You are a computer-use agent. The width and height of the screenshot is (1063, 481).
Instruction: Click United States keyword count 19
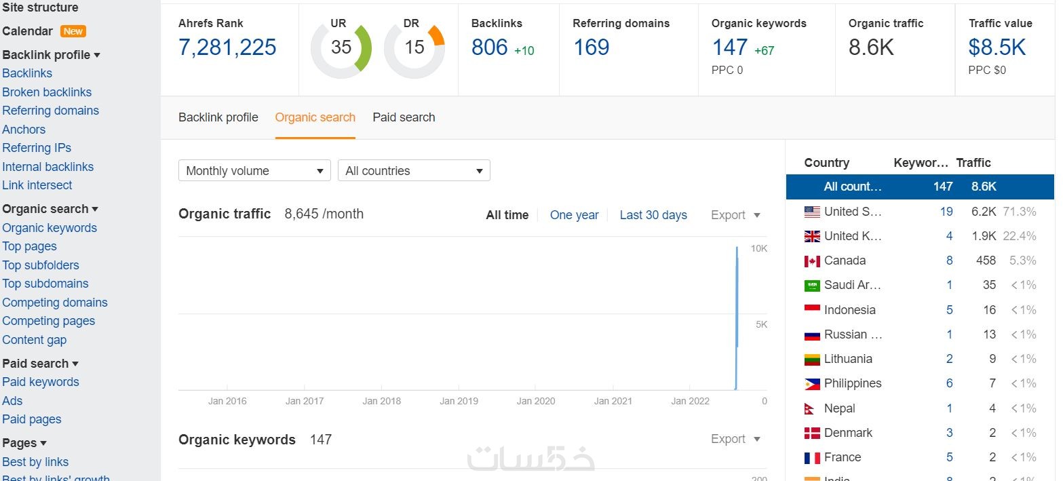click(946, 212)
